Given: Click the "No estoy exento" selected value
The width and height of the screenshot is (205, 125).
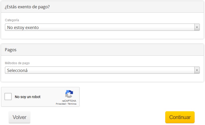Looking at the screenshot, I should [x=23, y=27].
